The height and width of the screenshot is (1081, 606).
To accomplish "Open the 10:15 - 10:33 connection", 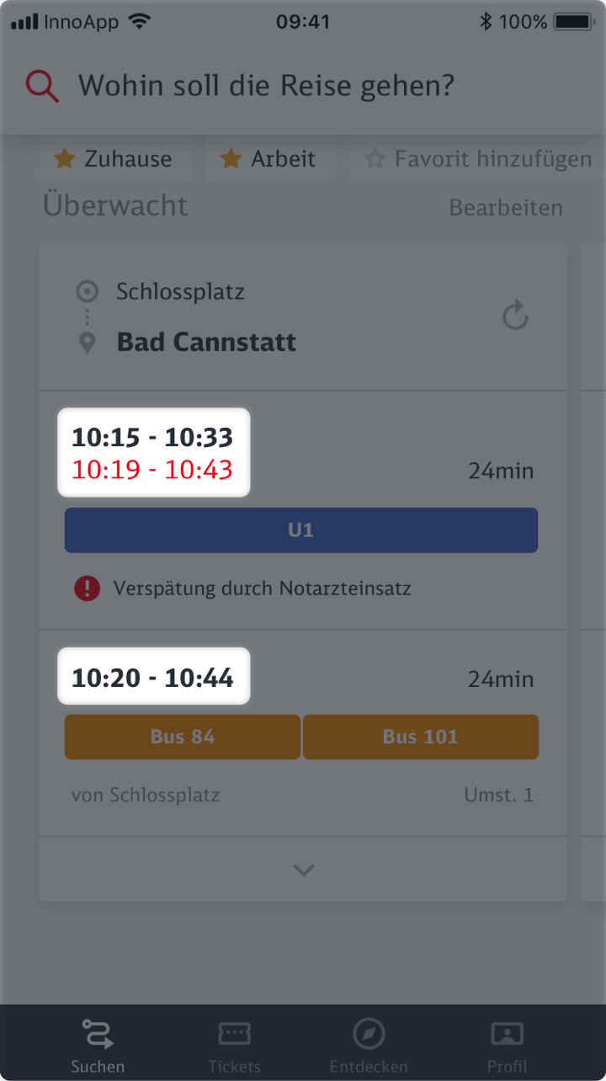I will (x=152, y=438).
